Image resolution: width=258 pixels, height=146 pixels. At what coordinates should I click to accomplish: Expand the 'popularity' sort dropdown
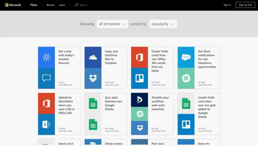[x=163, y=24]
